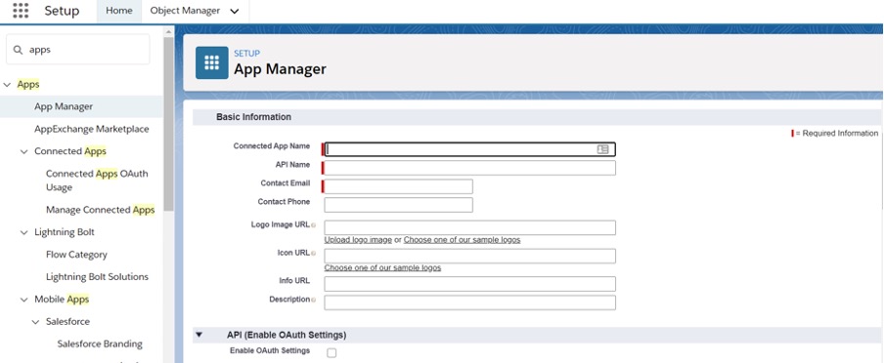Click the Mobile Apps sidebar label
884x363 pixels.
(x=62, y=300)
